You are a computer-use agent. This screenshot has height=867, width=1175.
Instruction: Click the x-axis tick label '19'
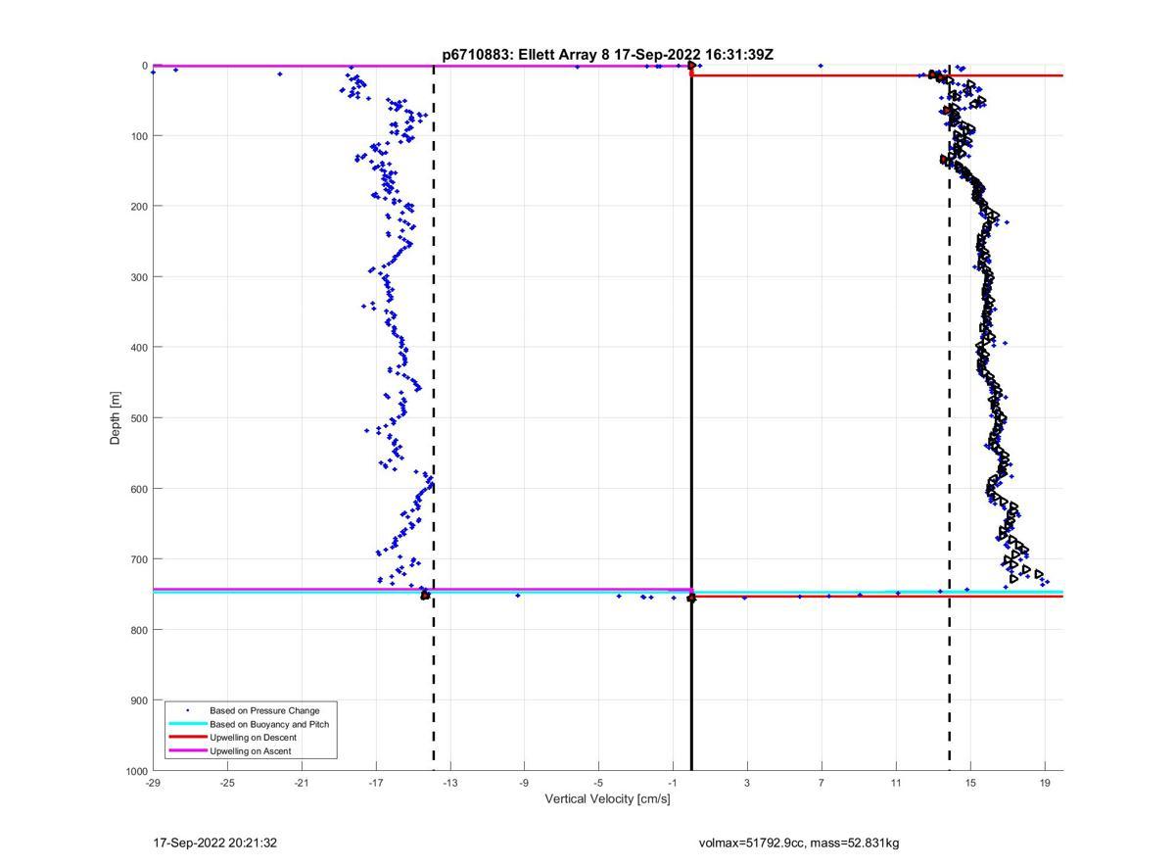(x=1045, y=783)
